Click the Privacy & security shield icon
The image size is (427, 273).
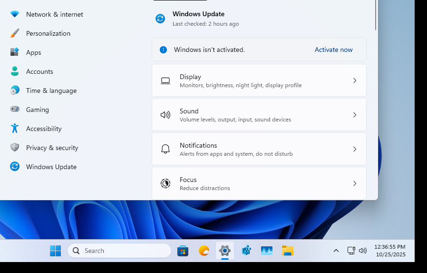15,147
